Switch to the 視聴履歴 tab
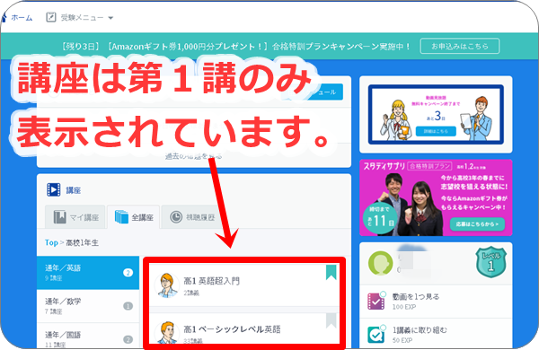The height and width of the screenshot is (350, 539). 192,217
